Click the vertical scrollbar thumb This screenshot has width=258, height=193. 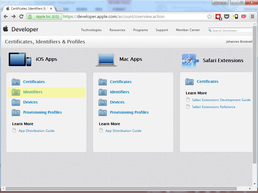(255, 94)
